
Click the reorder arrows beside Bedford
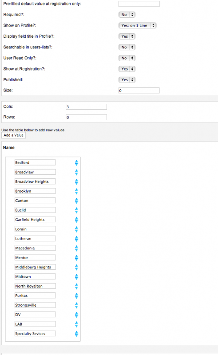[77, 163]
